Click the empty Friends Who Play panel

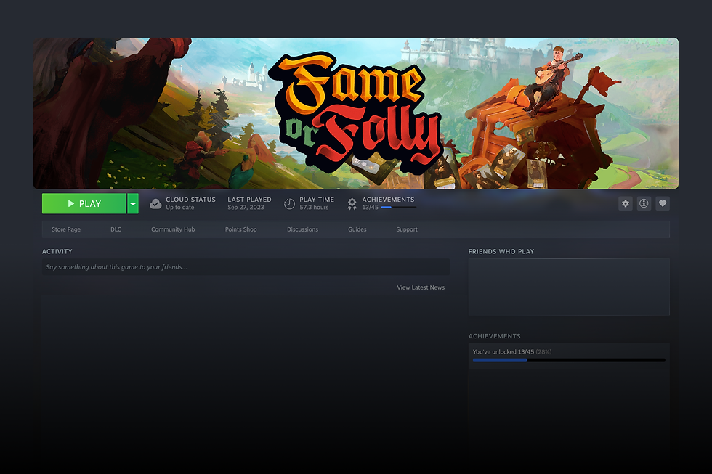(569, 287)
